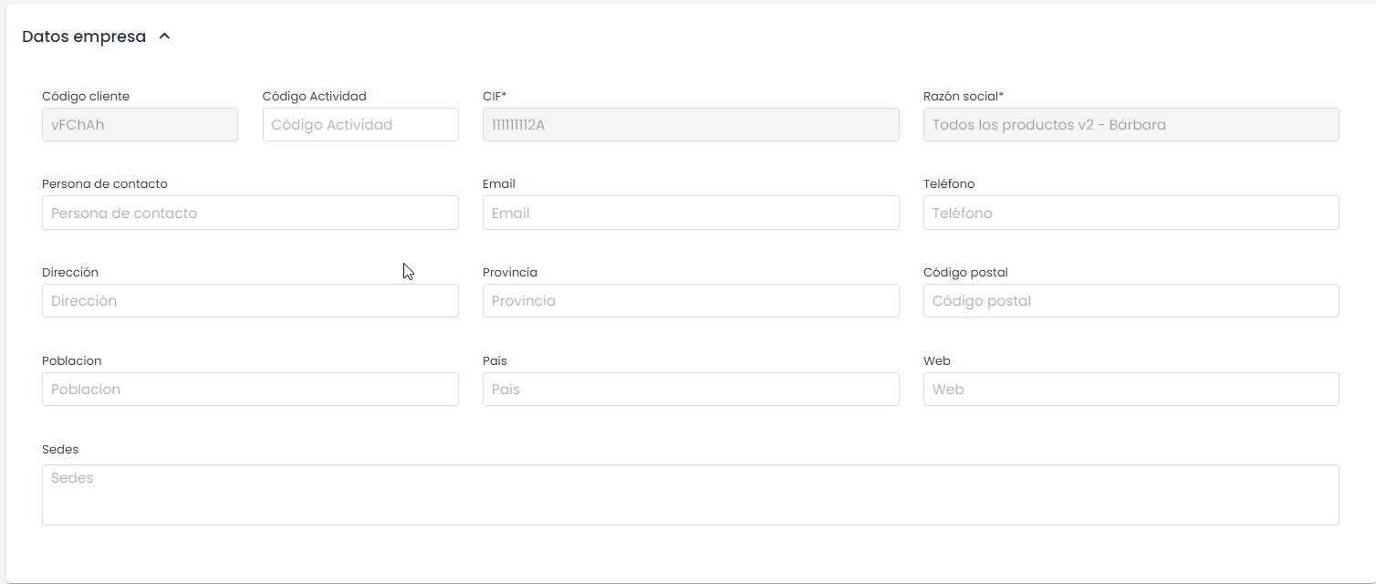
Task: Select the Persona de contacto input box
Action: [x=250, y=213]
